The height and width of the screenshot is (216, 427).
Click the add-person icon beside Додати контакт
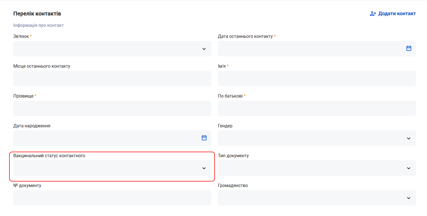373,14
